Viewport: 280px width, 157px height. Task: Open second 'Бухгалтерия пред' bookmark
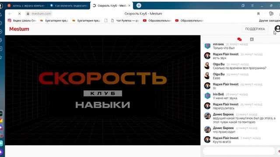click(87, 20)
